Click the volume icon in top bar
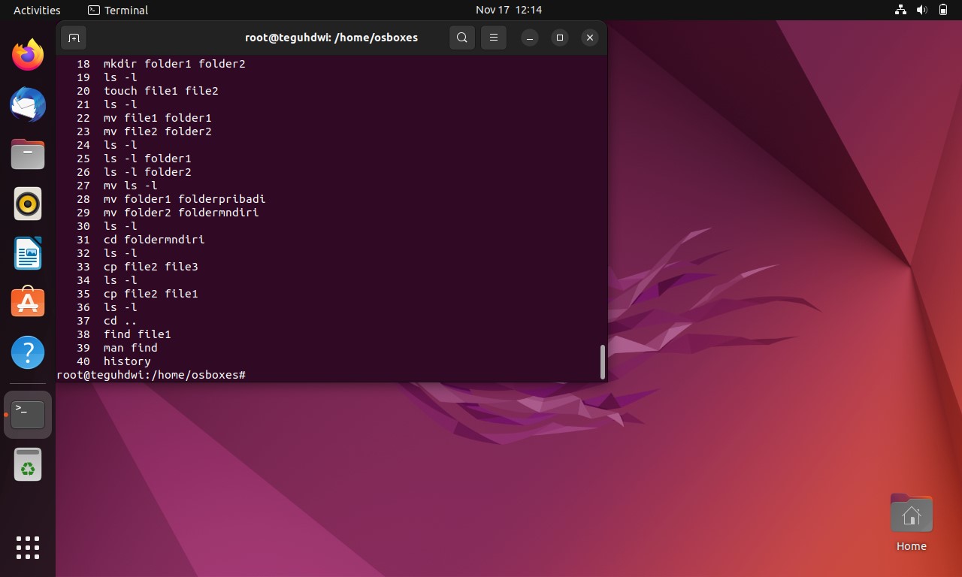Image resolution: width=962 pixels, height=577 pixels. click(922, 10)
